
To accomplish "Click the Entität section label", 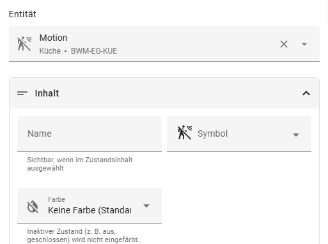I will (x=22, y=14).
